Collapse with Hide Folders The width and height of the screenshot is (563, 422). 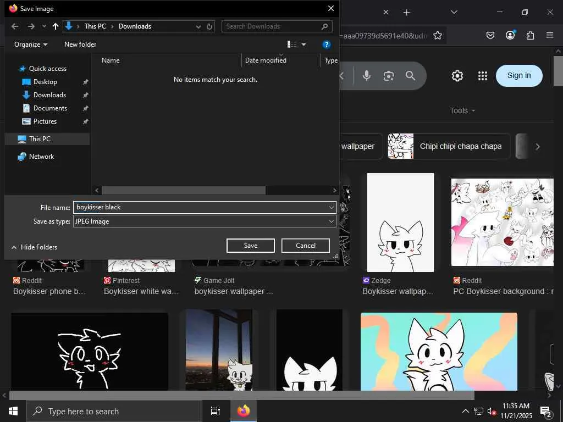coord(35,247)
